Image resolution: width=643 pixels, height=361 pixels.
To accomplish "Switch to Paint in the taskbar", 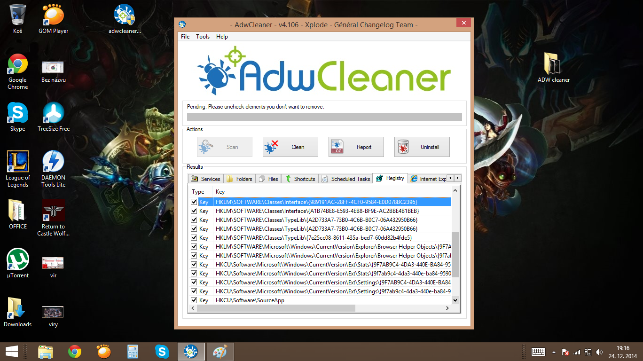I will [x=220, y=351].
